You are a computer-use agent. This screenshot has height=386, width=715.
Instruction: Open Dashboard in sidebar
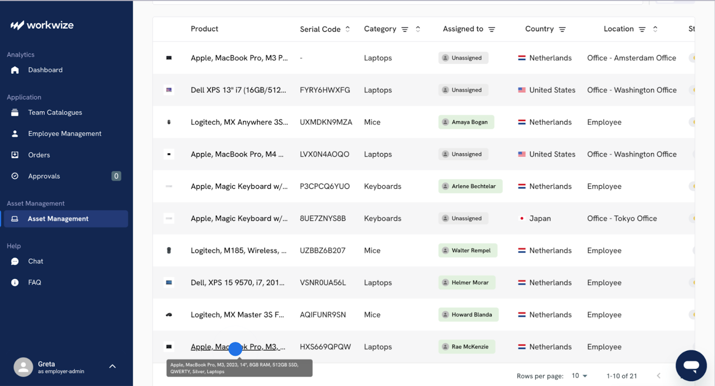click(x=45, y=70)
